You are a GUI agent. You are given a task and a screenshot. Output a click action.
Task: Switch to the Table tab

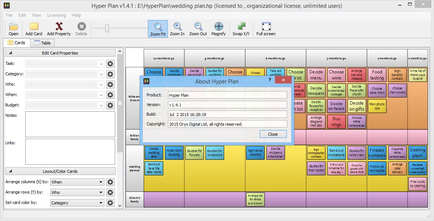pyautogui.click(x=42, y=43)
